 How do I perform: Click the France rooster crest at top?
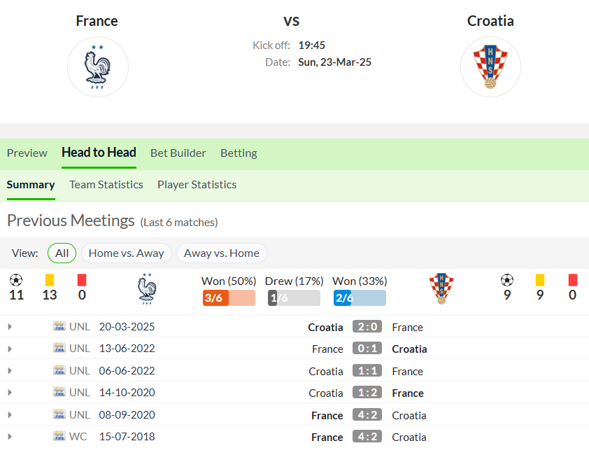(98, 67)
